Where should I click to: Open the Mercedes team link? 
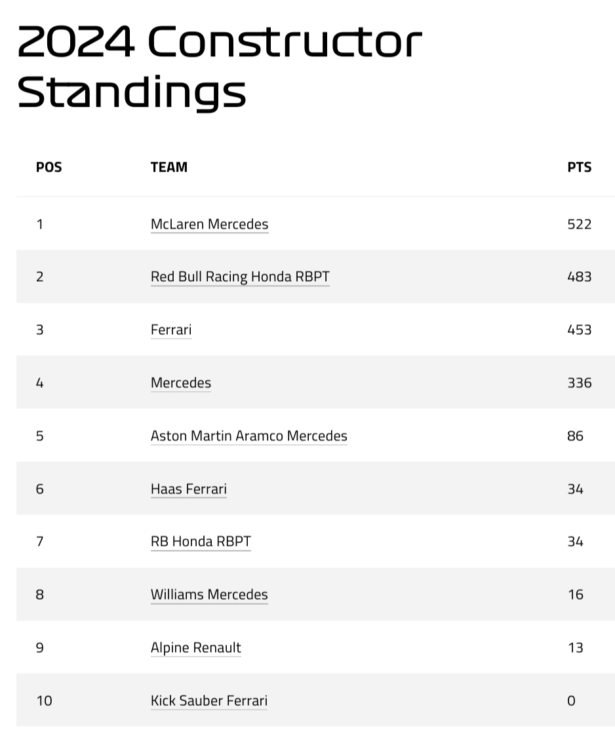click(181, 383)
